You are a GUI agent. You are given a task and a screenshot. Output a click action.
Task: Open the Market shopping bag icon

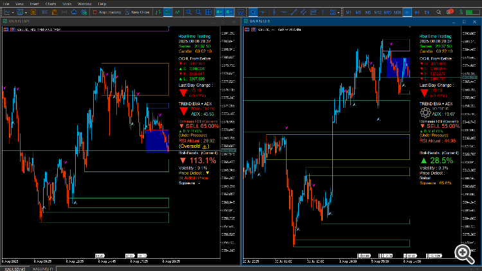pyautogui.click(x=55, y=12)
